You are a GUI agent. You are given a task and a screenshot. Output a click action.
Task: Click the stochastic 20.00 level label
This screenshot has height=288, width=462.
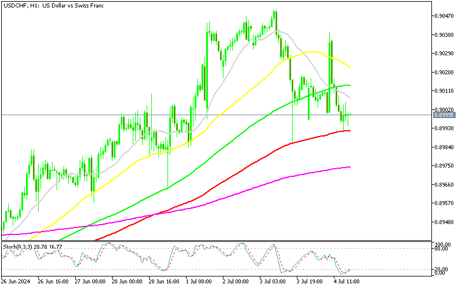coord(442,268)
